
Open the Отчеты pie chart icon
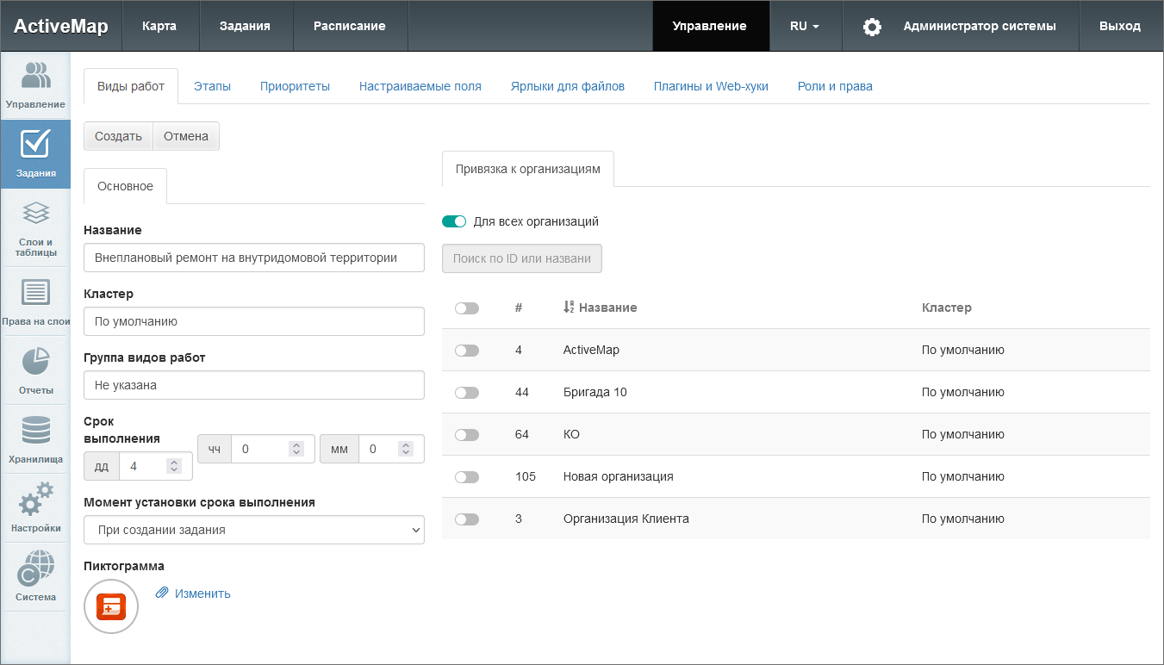35,370
